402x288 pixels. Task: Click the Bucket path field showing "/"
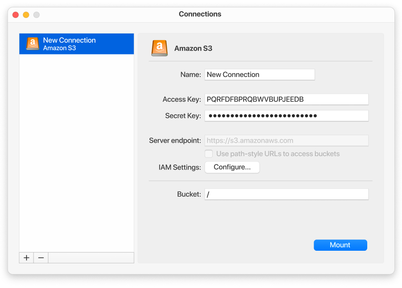point(286,194)
